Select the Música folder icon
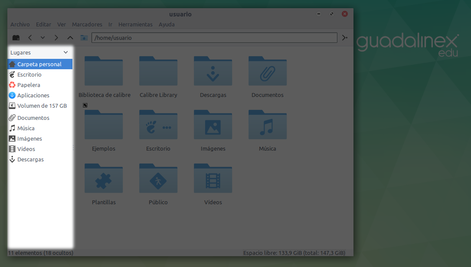The image size is (471, 267). [x=268, y=125]
